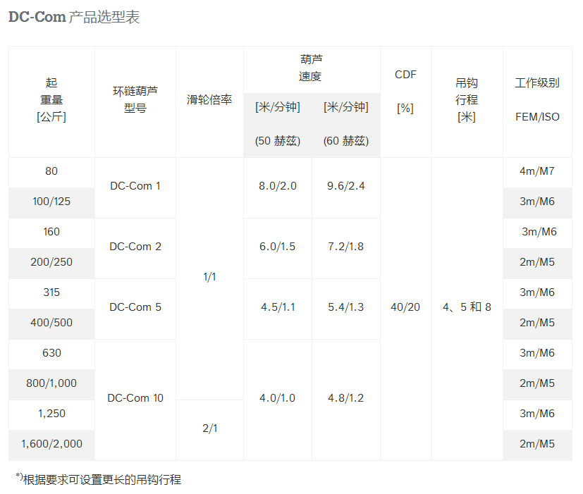Select '2m/M5' in the 1,600/2,000 row
The image size is (583, 494).
537,444
